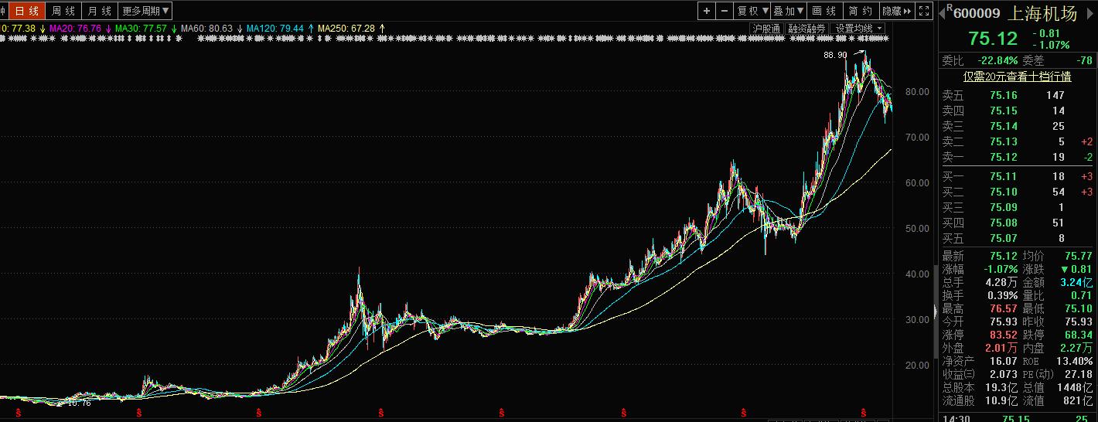The height and width of the screenshot is (422, 1098).
Task: Select 买五 bid row at 75.07
Action: 1017,238
